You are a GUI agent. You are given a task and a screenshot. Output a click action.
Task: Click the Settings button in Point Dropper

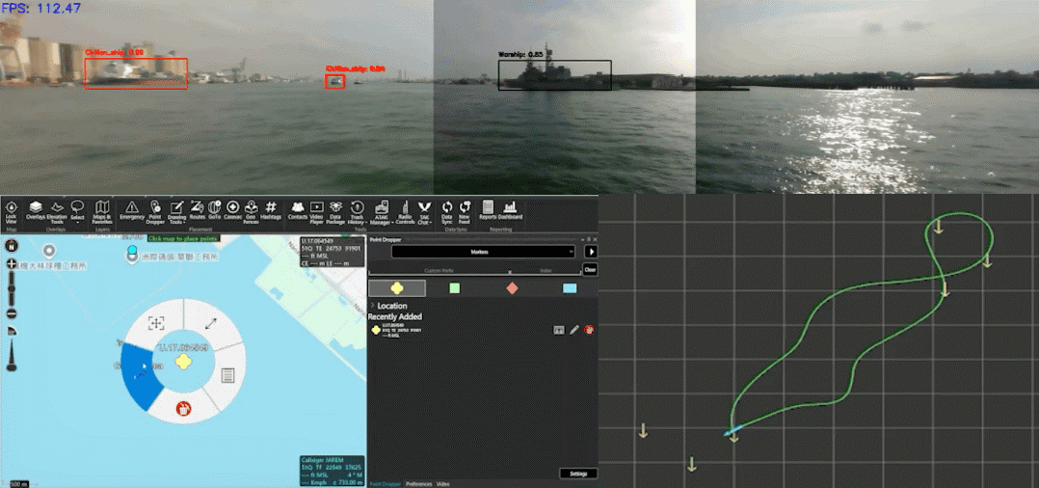578,474
